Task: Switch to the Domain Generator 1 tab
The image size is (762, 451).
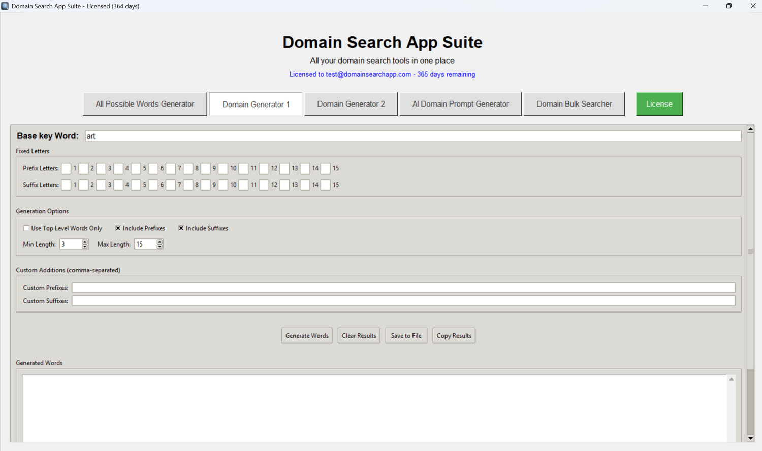Action: pos(256,104)
